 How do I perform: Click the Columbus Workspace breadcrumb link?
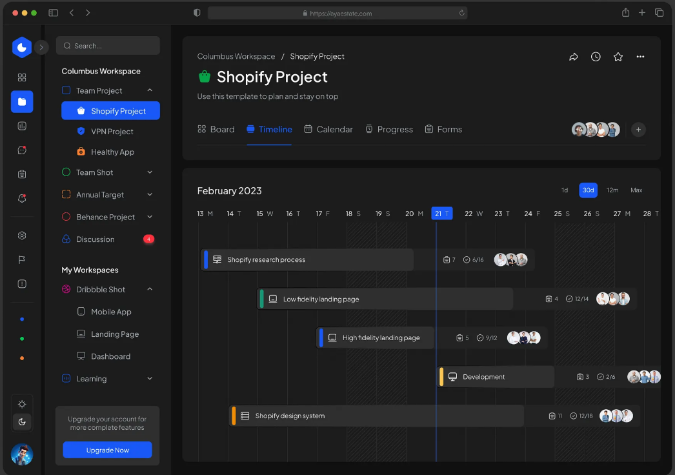pos(236,56)
